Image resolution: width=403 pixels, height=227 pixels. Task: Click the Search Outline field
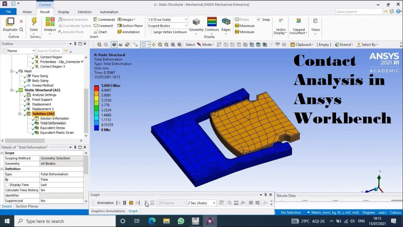[49, 51]
